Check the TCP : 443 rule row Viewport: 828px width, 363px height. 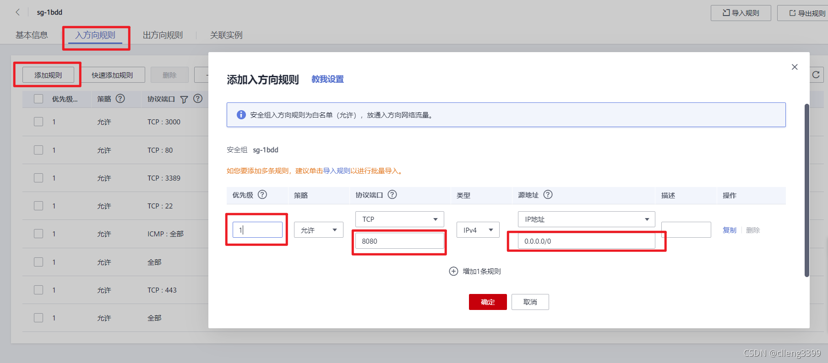(38, 290)
